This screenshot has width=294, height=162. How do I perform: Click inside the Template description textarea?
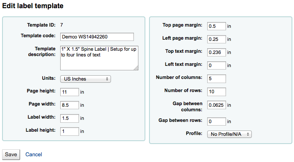pyautogui.click(x=99, y=58)
